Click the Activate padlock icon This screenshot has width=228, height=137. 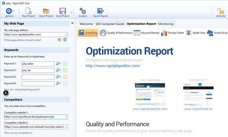[220, 11]
